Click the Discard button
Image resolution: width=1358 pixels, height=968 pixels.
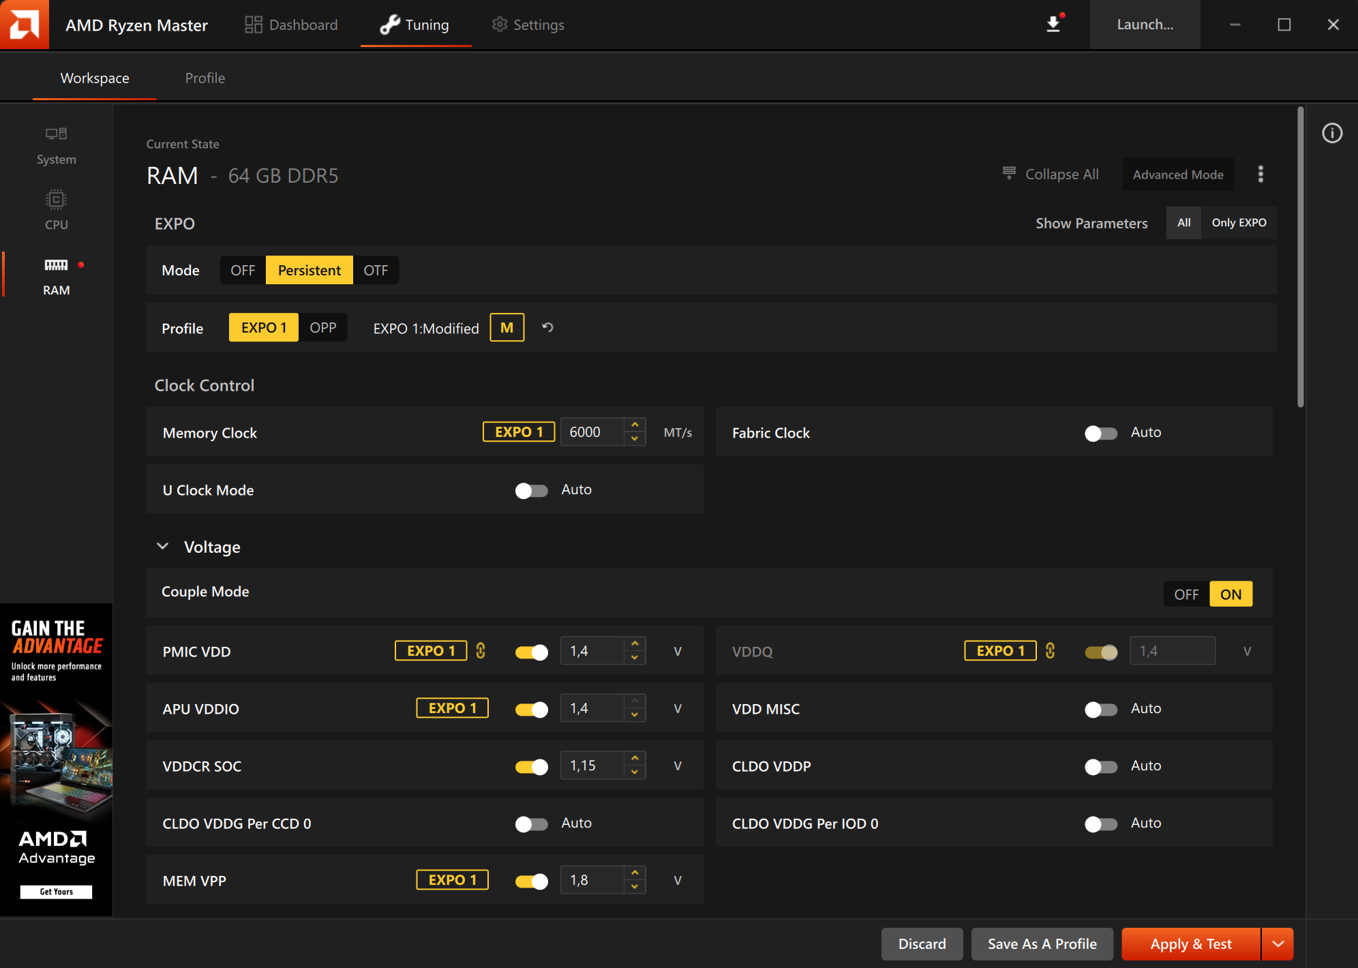922,944
